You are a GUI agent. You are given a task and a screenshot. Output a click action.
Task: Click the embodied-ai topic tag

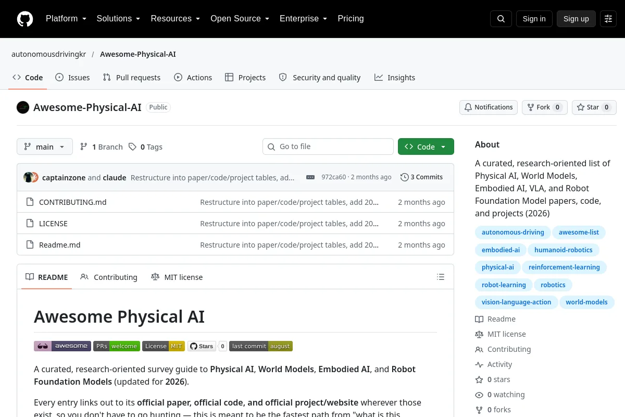point(501,250)
